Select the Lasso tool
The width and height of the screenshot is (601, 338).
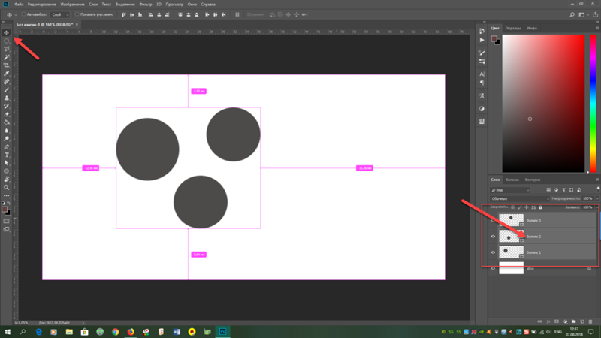[6, 49]
